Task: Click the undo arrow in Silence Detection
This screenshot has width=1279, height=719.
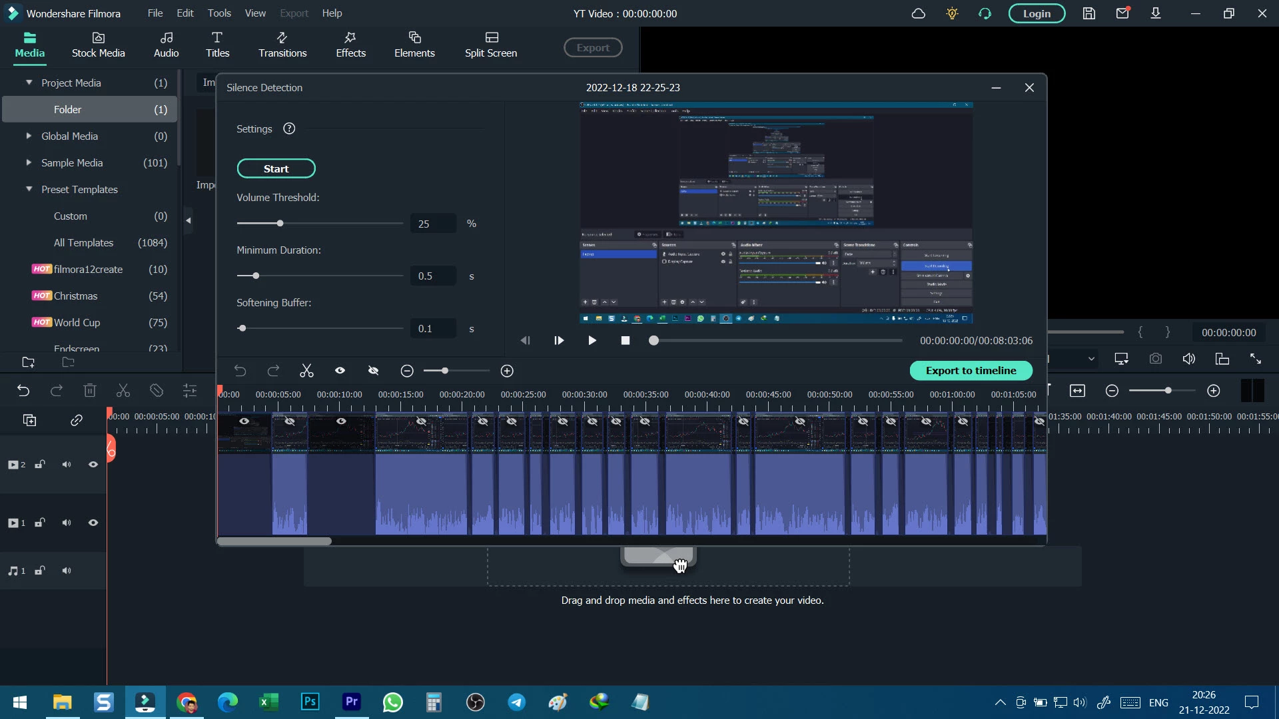Action: point(240,371)
